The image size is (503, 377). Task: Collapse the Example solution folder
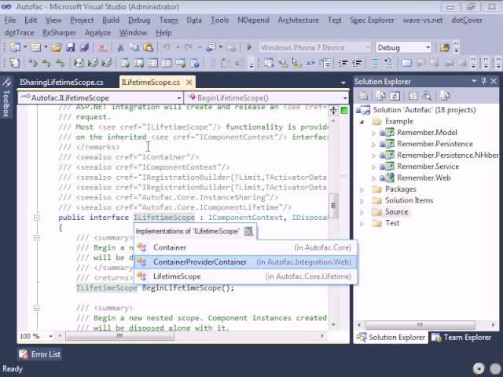tap(362, 122)
